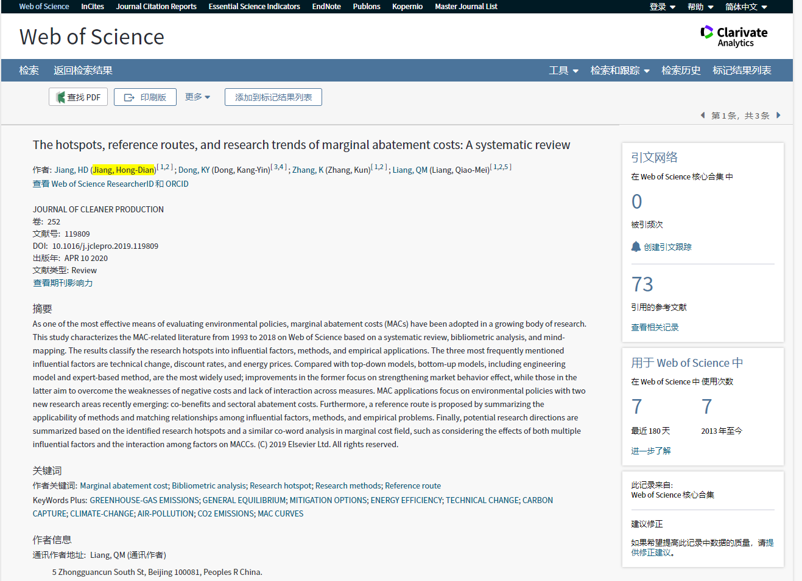Click the citation alert bell icon
Viewport: 802px width, 581px height.
(636, 246)
